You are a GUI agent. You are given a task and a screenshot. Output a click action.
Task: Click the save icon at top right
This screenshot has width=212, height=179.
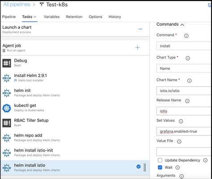coord(210,5)
